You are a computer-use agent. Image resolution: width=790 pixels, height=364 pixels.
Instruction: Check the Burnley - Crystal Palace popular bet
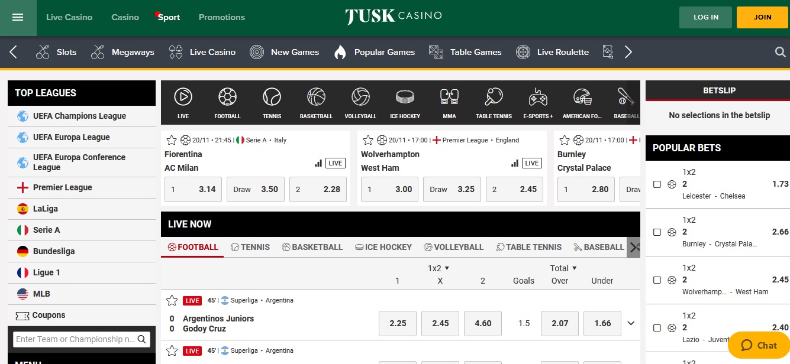tap(657, 232)
